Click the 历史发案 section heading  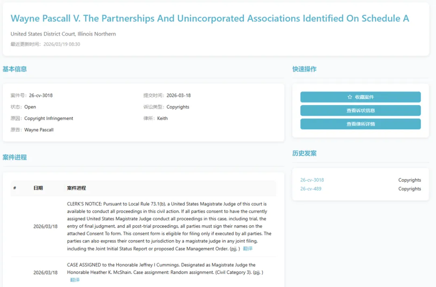pos(304,154)
